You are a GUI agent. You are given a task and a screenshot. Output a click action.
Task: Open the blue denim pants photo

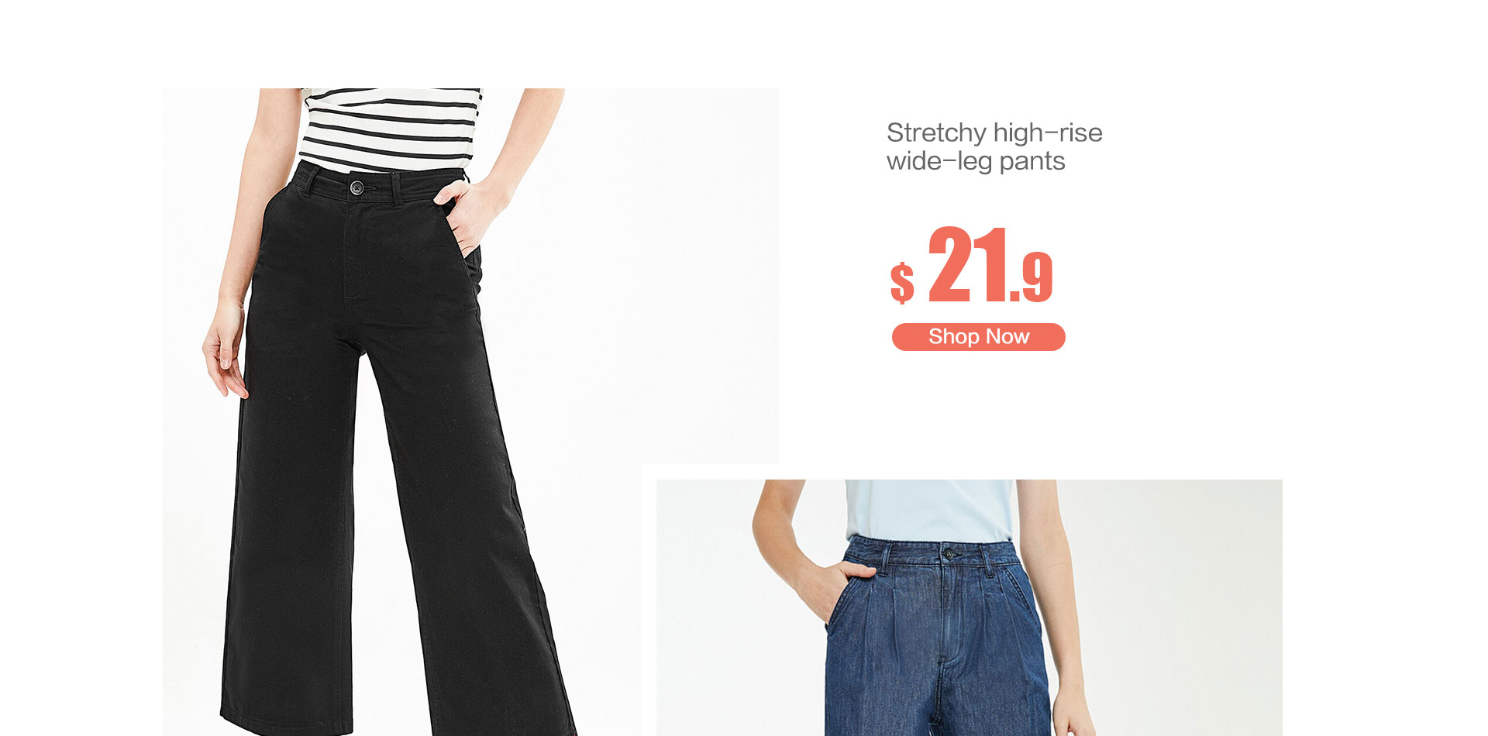(969, 607)
